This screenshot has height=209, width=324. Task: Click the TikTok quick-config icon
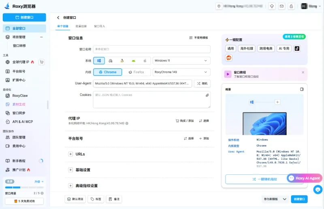pyautogui.click(x=297, y=48)
